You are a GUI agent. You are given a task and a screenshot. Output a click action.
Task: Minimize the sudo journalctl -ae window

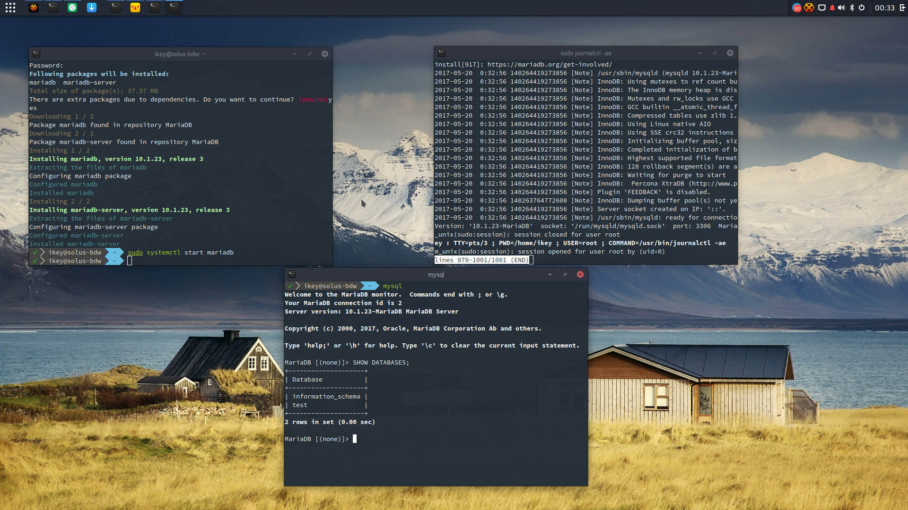(x=700, y=53)
